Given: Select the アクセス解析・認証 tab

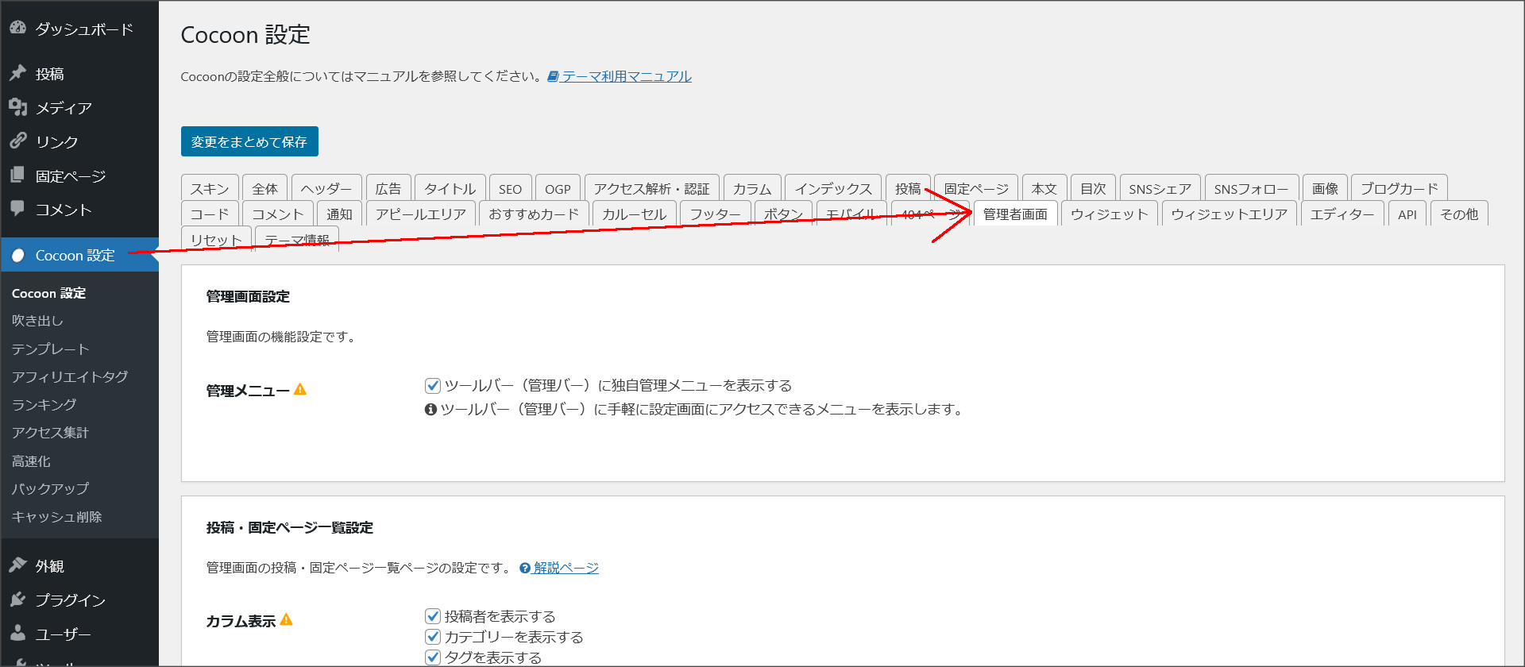Looking at the screenshot, I should [x=652, y=188].
